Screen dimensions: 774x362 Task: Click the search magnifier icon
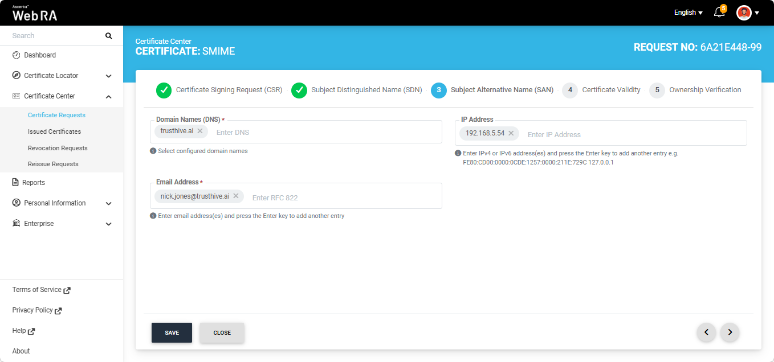[x=109, y=36]
